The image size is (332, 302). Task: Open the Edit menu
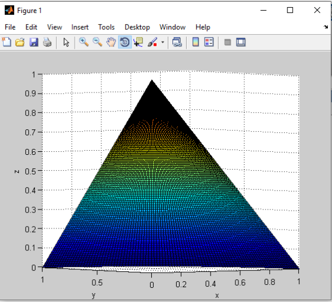(x=31, y=27)
